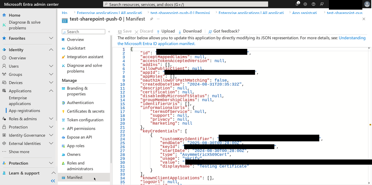Expand Identity Governance menu
Image resolution: width=372 pixels, height=185 pixels.
[51, 135]
